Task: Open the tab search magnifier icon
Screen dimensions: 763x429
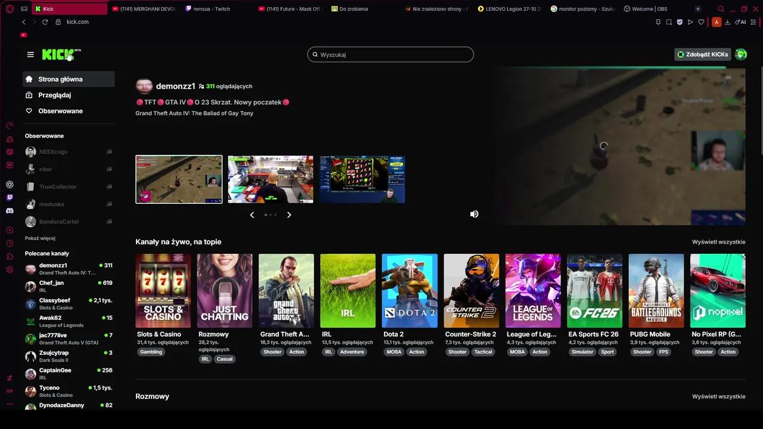Action: coord(721,9)
